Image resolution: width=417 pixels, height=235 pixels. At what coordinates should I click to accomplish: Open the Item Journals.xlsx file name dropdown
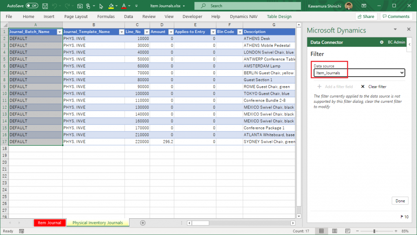coord(184,6)
